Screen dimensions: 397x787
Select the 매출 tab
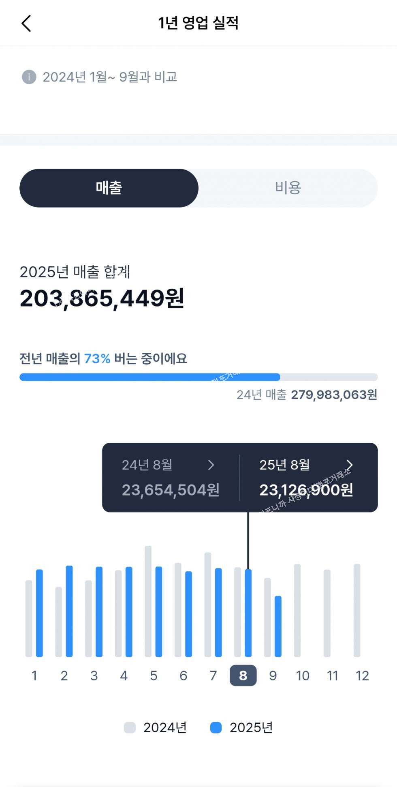click(109, 188)
